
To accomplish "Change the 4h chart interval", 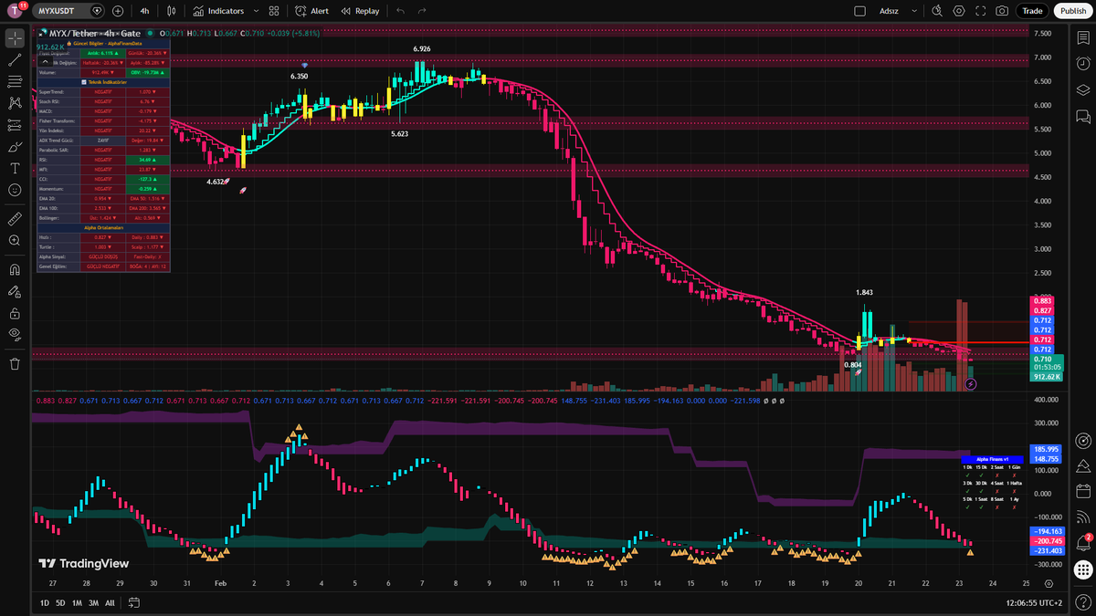I will 144,11.
